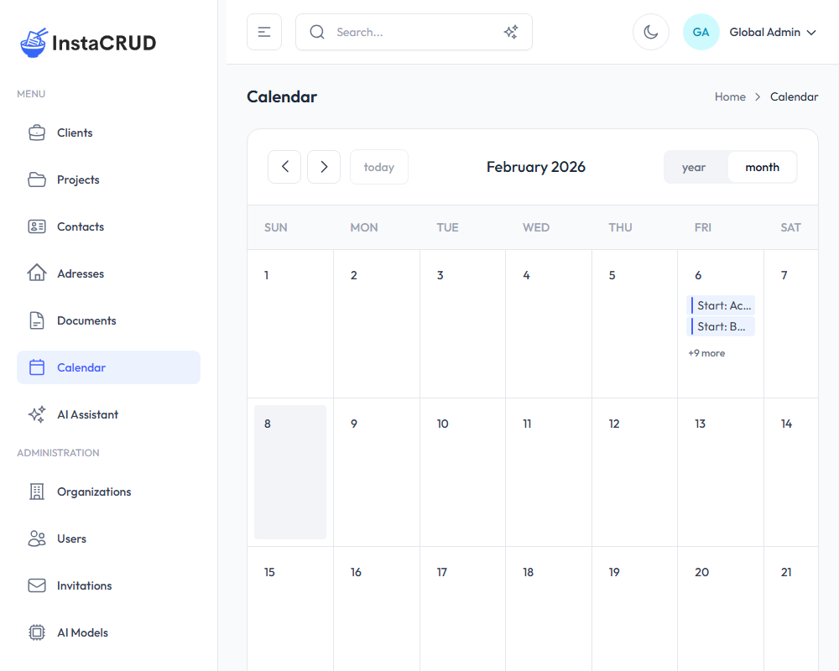Open the Adresses home icon
The height and width of the screenshot is (671, 839).
36,273
